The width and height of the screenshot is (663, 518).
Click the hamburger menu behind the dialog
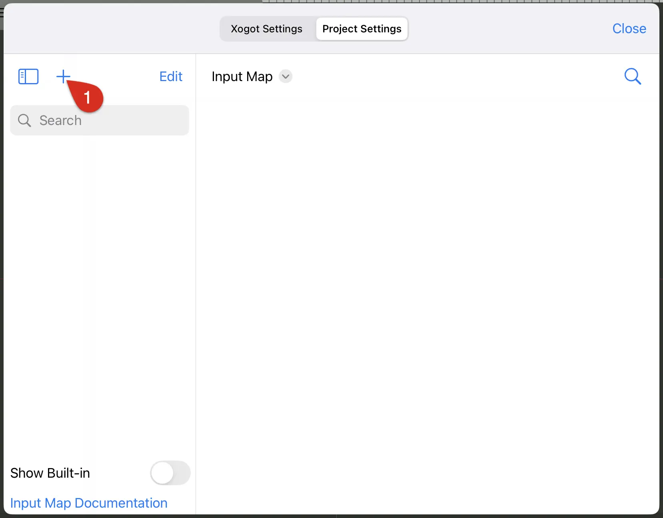(x=2, y=13)
